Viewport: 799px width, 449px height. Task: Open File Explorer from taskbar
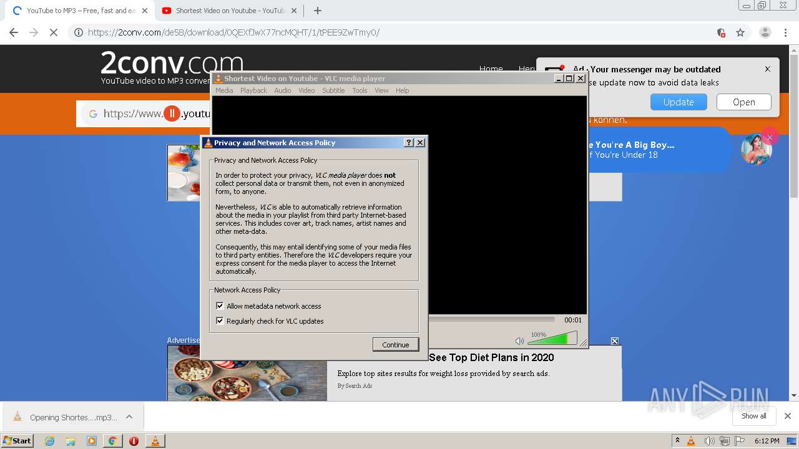click(71, 441)
